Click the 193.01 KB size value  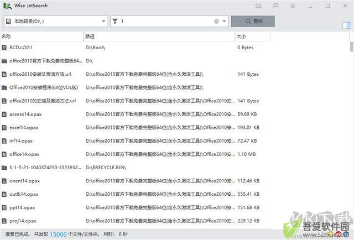pos(248,128)
